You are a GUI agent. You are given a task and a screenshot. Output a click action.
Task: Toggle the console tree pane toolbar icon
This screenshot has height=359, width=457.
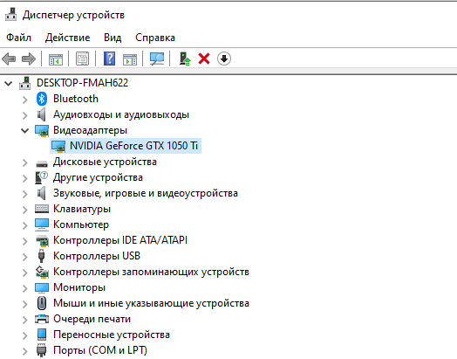(56, 59)
